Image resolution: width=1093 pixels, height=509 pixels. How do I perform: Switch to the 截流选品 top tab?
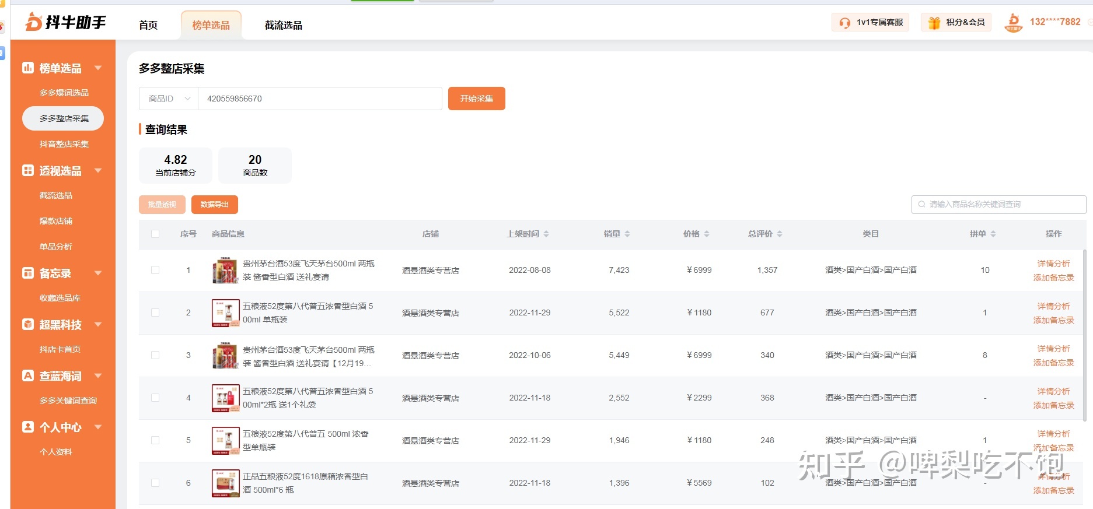pos(284,25)
